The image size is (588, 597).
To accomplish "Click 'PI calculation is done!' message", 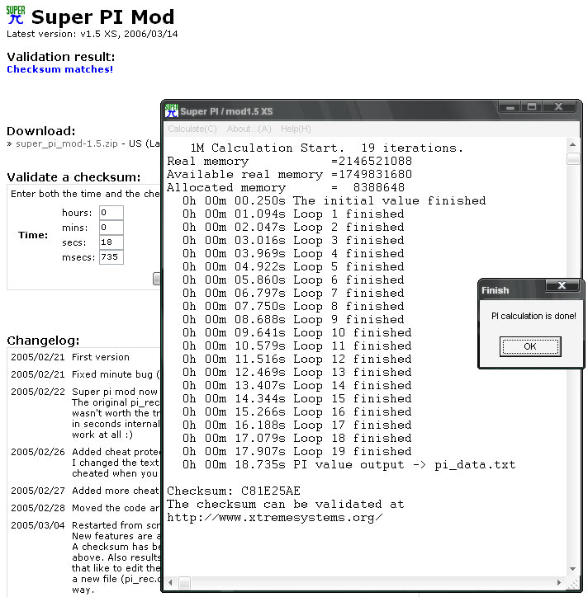I will point(533,316).
